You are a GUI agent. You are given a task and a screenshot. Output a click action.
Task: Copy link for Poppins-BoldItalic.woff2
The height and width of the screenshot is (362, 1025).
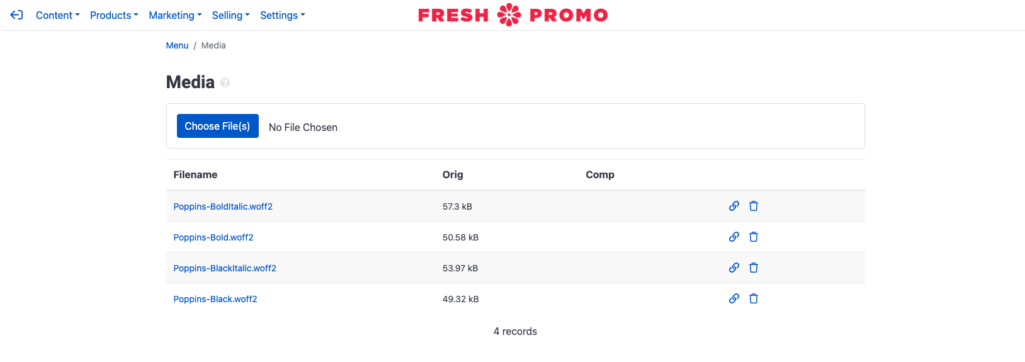[734, 206]
